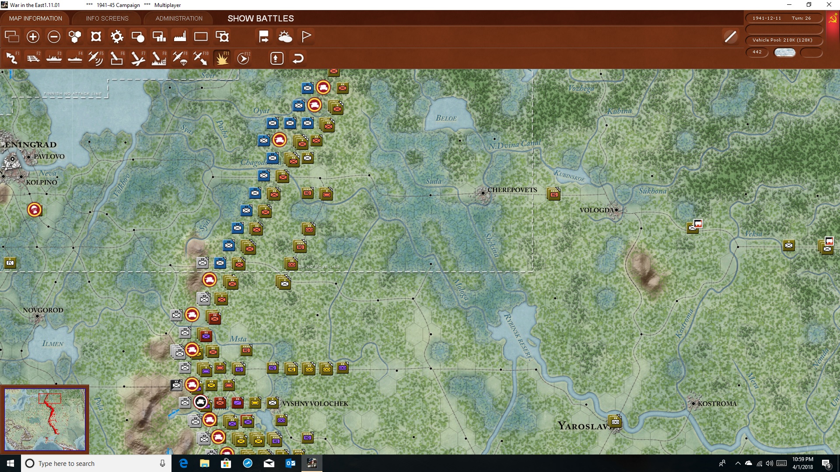Open the ADMINISTRATION tab

click(179, 18)
